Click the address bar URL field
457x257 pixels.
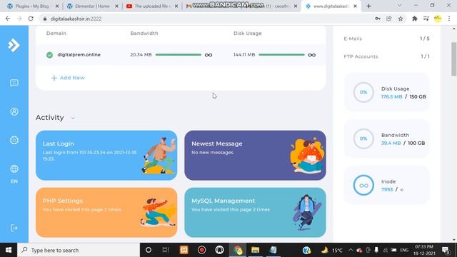click(204, 19)
